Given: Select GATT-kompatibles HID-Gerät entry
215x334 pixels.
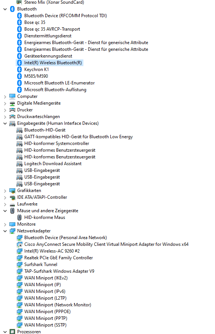Looking at the screenshot, I should (x=79, y=137).
